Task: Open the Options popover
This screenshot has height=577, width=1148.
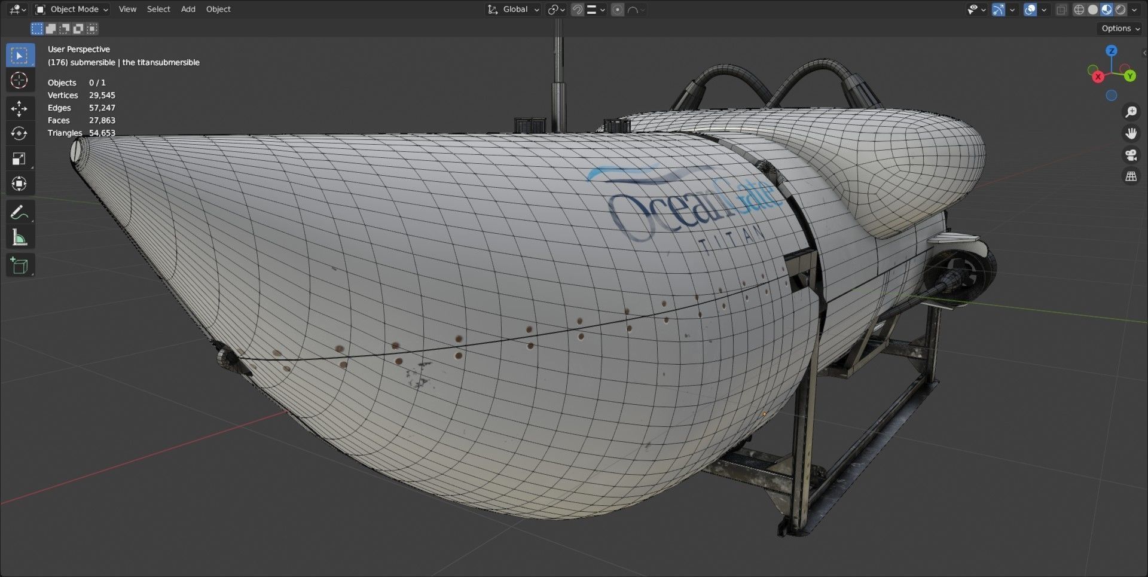Action: coord(1119,28)
